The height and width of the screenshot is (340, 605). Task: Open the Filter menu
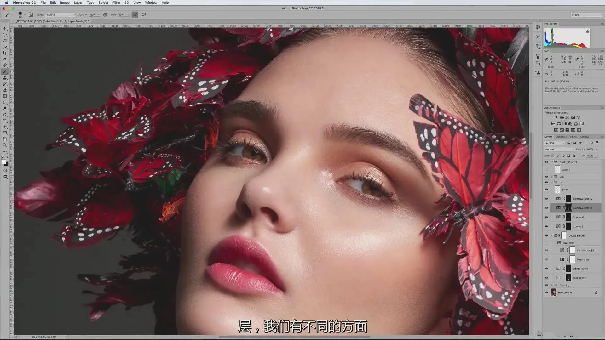pyautogui.click(x=116, y=3)
